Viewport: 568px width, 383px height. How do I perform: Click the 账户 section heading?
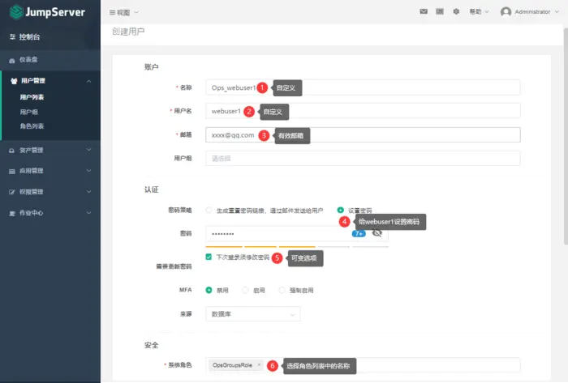pyautogui.click(x=151, y=67)
